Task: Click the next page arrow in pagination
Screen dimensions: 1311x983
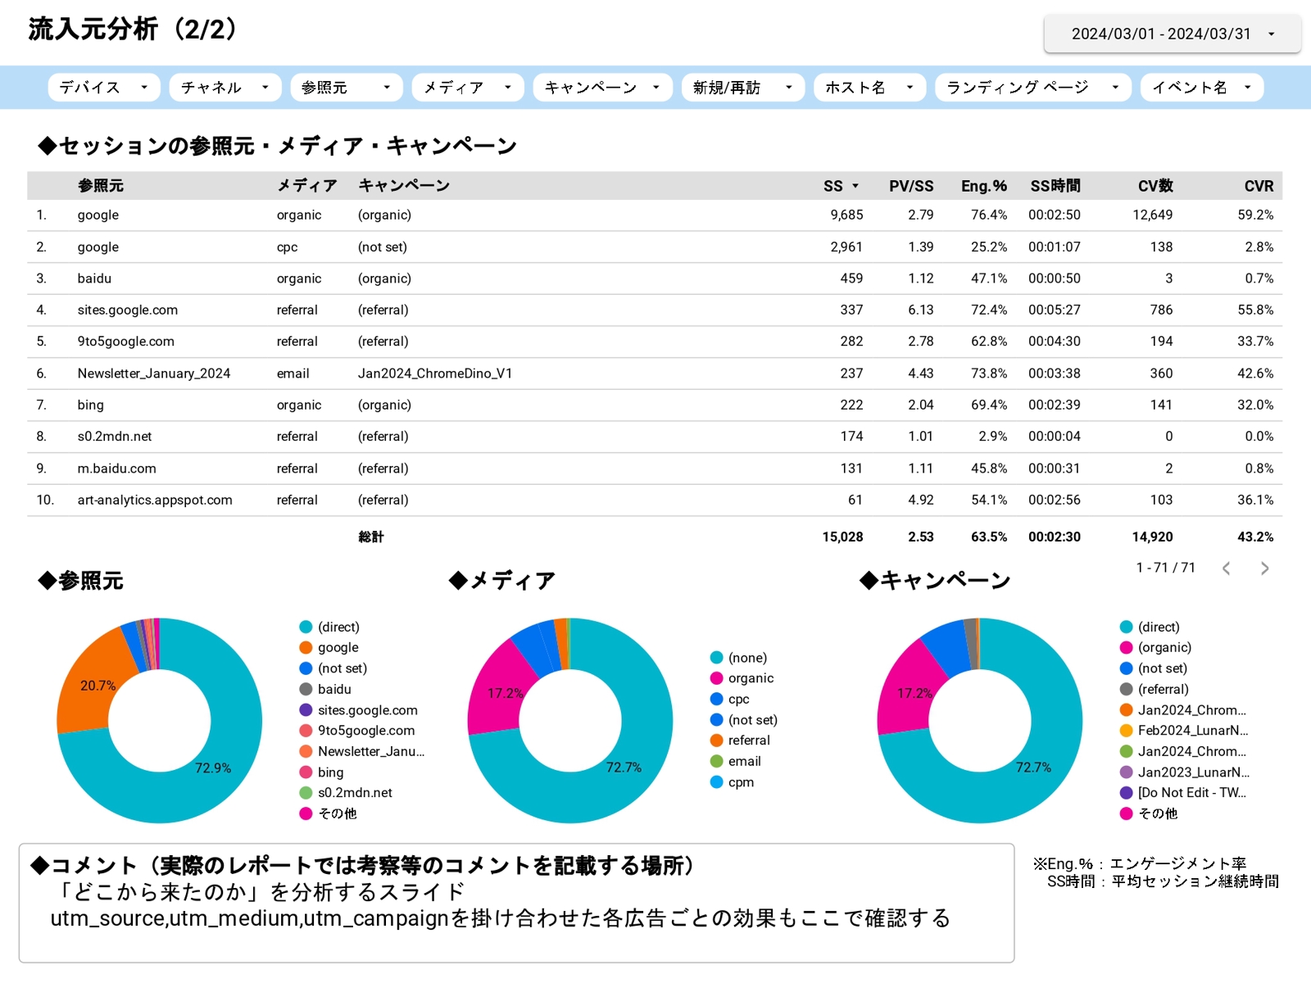Action: [x=1264, y=568]
